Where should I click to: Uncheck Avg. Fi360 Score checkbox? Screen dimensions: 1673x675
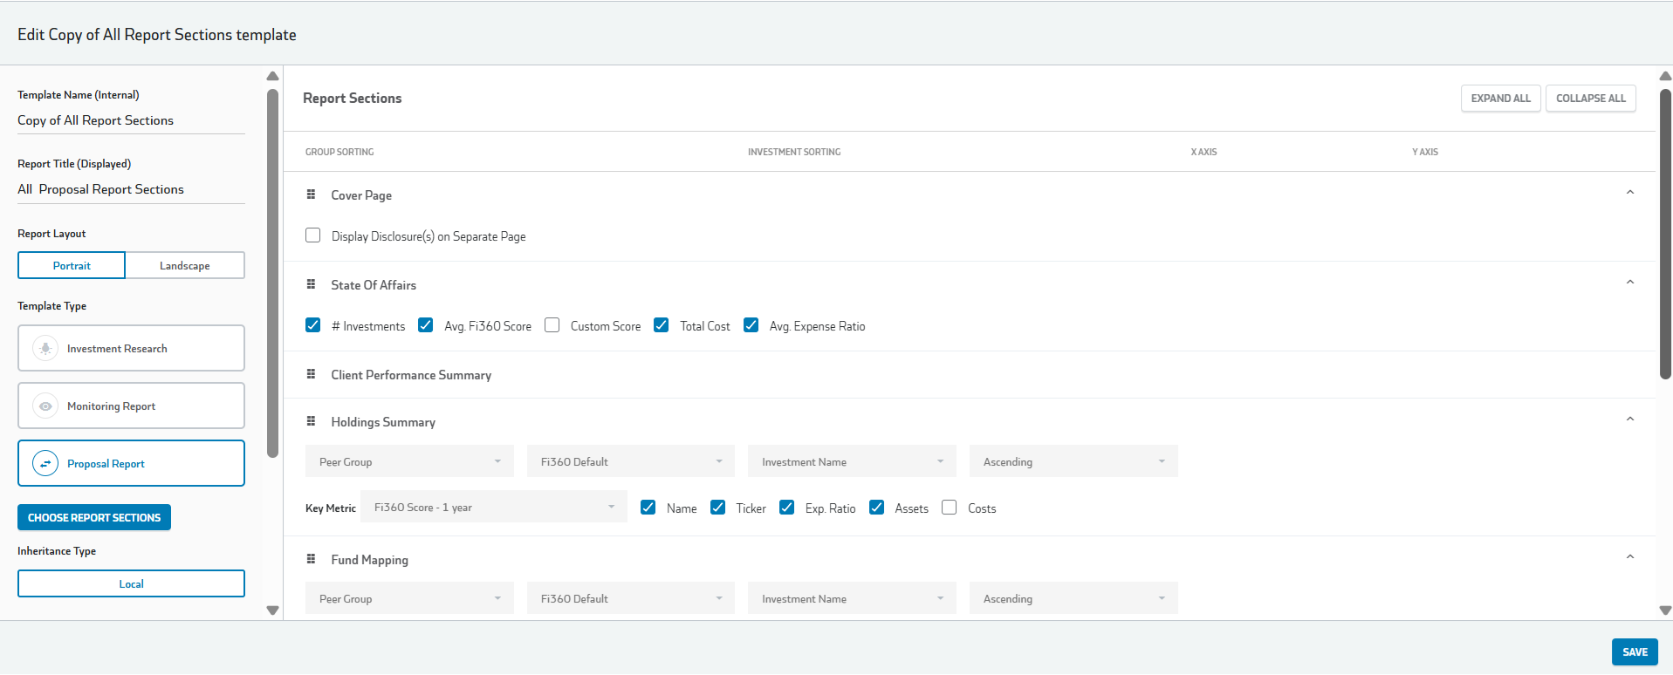coord(426,325)
